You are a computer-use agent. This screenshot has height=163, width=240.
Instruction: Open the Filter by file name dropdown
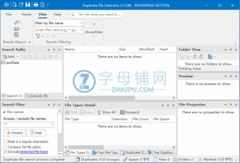click(80, 23)
